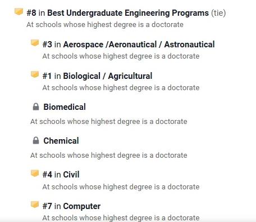Click the badge icon beside #8 Engineering Programs
Screen dimensions: 256x222
click(x=19, y=12)
